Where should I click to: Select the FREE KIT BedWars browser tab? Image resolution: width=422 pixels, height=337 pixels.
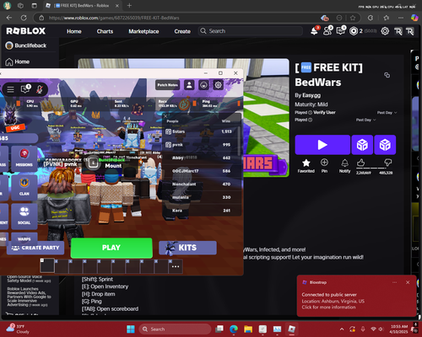click(x=82, y=5)
